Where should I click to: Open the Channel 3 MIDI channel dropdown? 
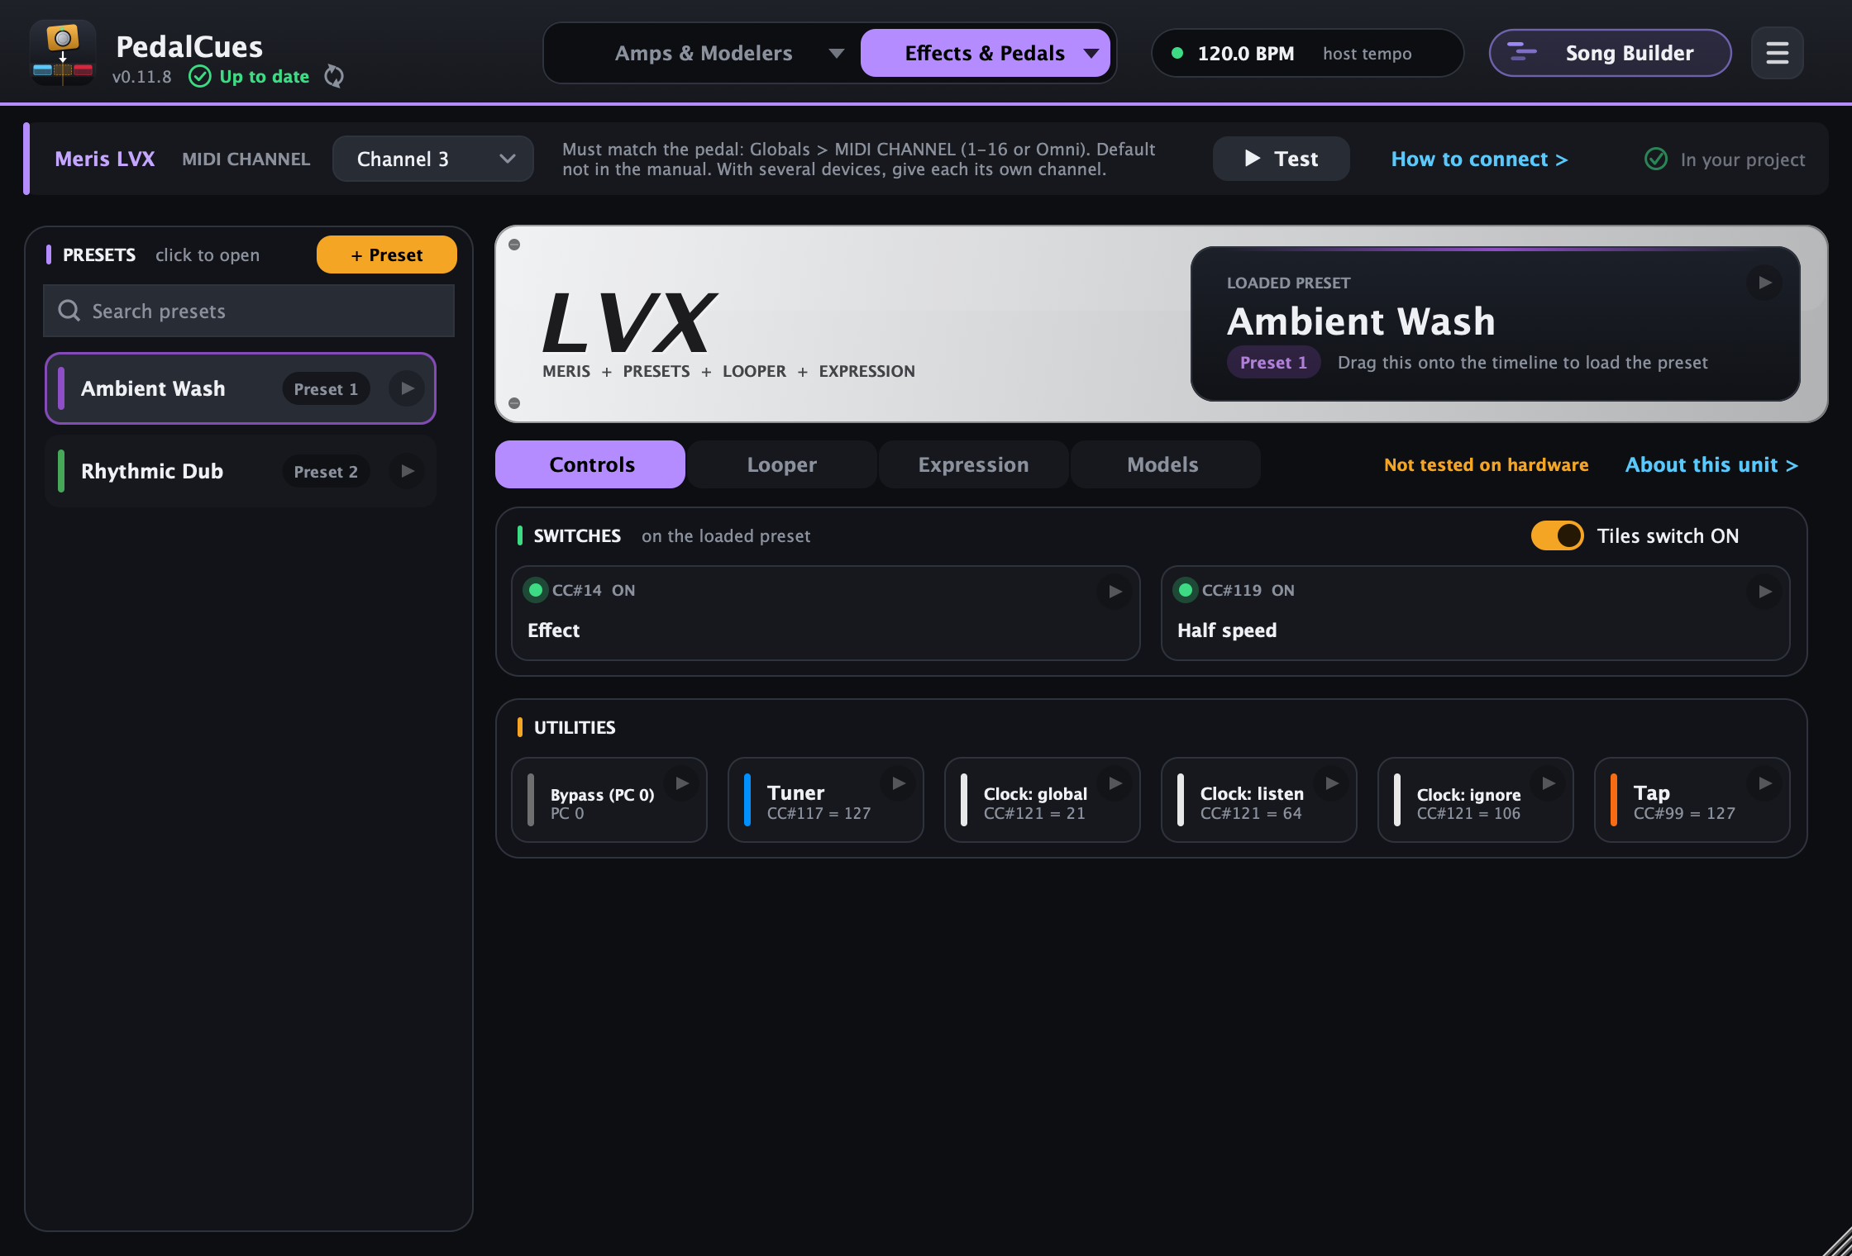(433, 159)
